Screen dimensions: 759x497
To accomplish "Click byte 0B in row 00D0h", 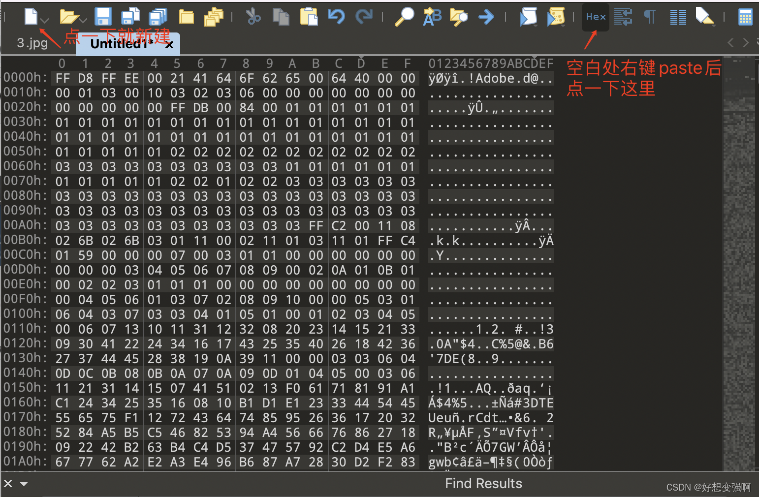I will (385, 270).
